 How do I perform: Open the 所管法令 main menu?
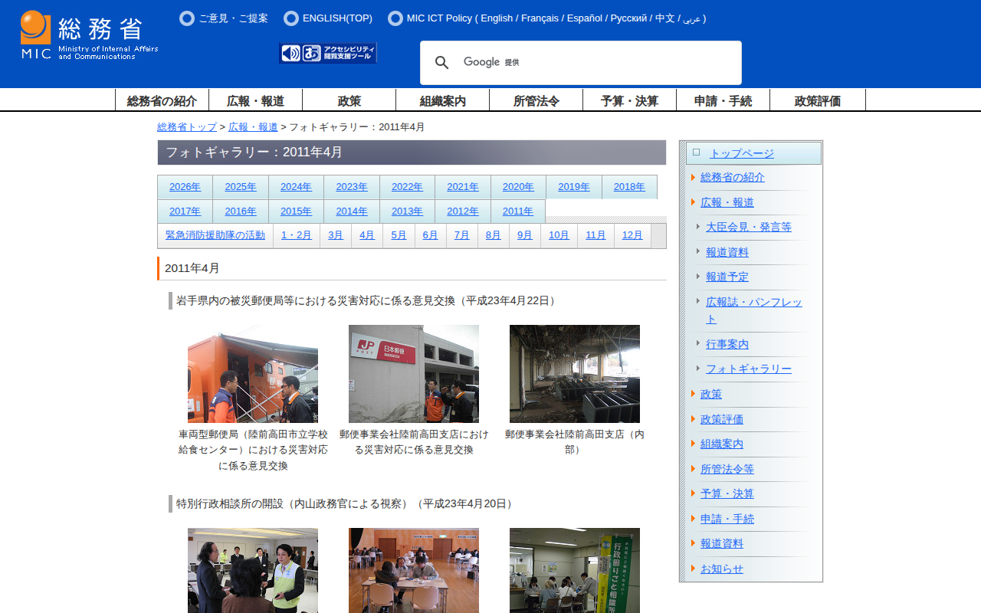[x=536, y=100]
